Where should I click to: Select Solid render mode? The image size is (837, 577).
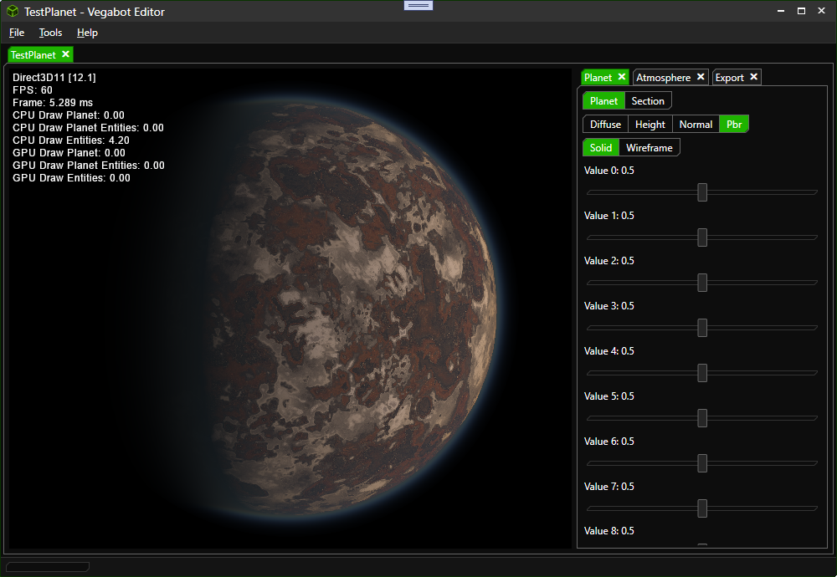[x=600, y=148]
